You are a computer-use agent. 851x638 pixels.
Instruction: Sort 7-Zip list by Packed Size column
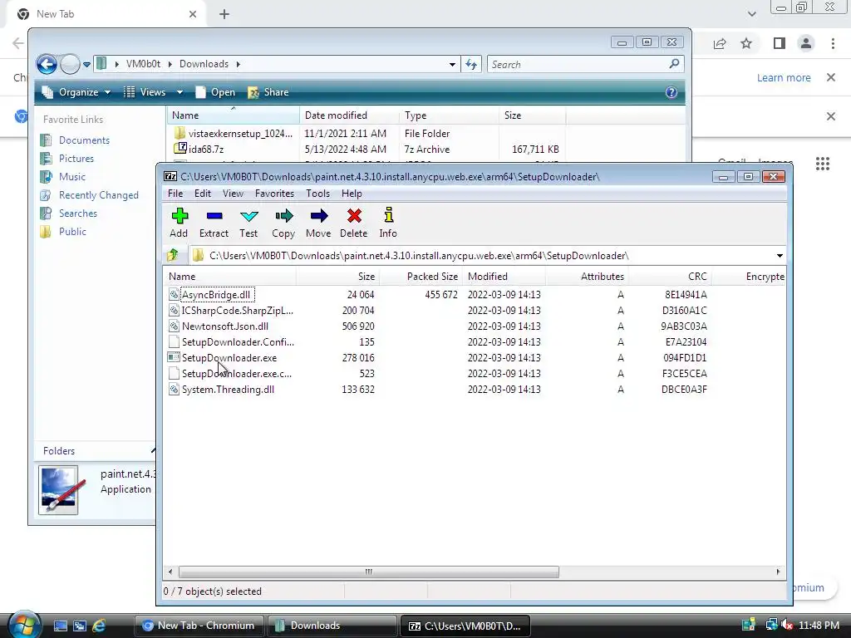pyautogui.click(x=421, y=277)
